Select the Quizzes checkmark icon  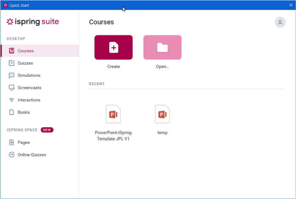(x=12, y=63)
